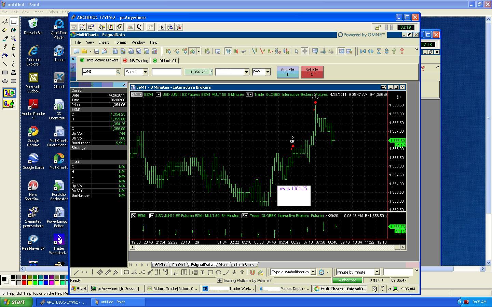This screenshot has width=492, height=307.
Task: Pick Paint's Magnifier tool
Action: 14,39
